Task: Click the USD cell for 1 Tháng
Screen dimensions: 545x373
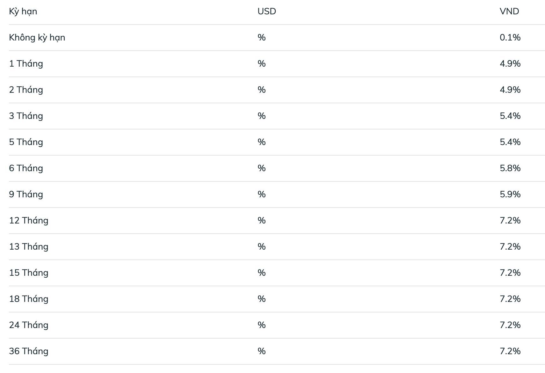Action: 262,64
